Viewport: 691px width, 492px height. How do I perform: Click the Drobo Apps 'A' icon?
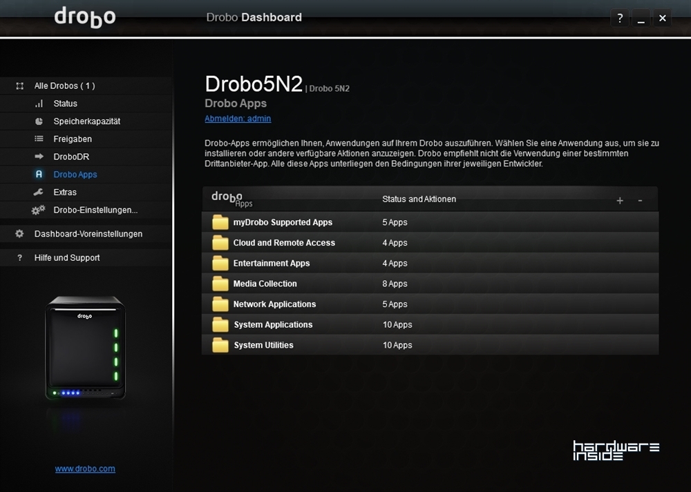[39, 175]
